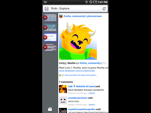Select the third highlighted tab thumbnail
Screen dimensions: 151x113
click(x=50, y=37)
